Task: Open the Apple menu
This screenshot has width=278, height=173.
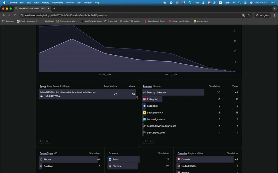Action: tap(4, 3)
